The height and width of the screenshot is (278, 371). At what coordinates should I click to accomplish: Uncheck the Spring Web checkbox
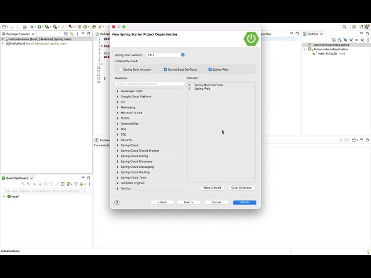(x=210, y=69)
